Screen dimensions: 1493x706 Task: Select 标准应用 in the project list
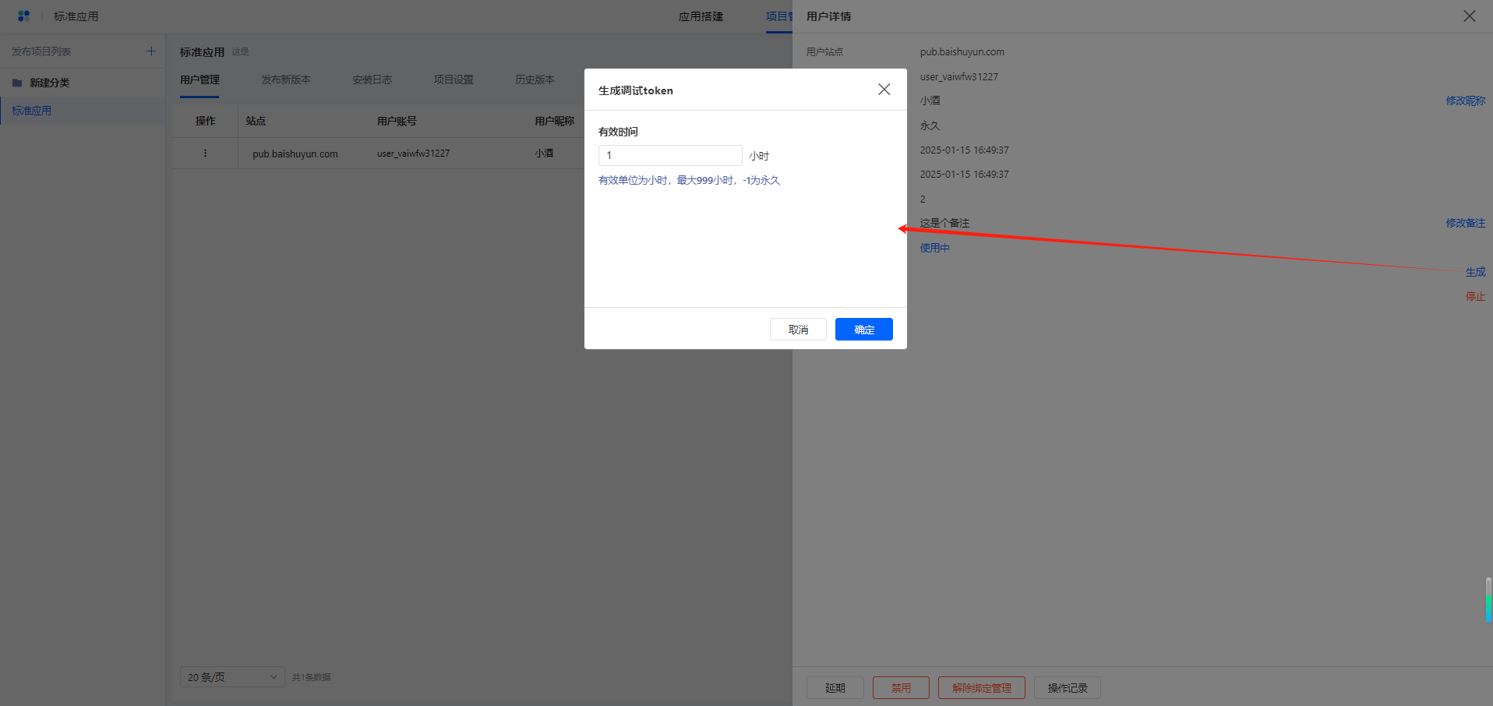[x=32, y=111]
